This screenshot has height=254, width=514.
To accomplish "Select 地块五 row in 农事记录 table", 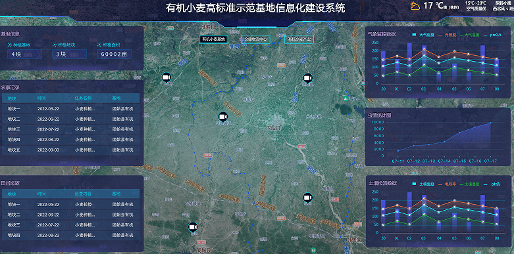I will tap(71, 150).
